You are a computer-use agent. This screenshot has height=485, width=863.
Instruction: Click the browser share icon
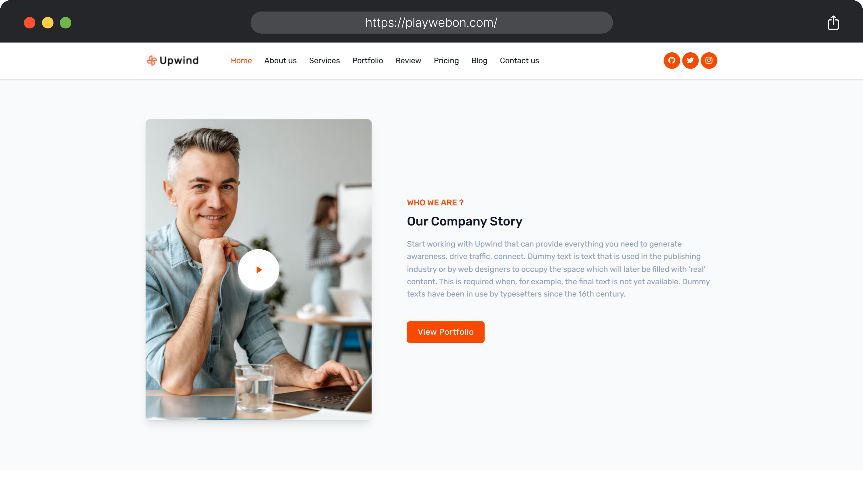click(x=833, y=23)
